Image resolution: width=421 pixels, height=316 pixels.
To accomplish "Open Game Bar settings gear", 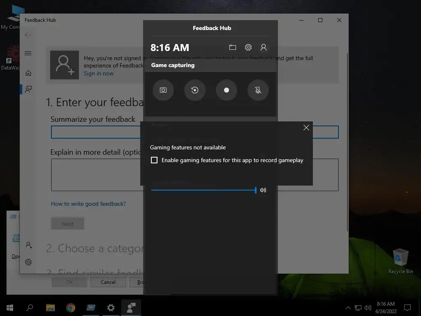I will (x=248, y=48).
